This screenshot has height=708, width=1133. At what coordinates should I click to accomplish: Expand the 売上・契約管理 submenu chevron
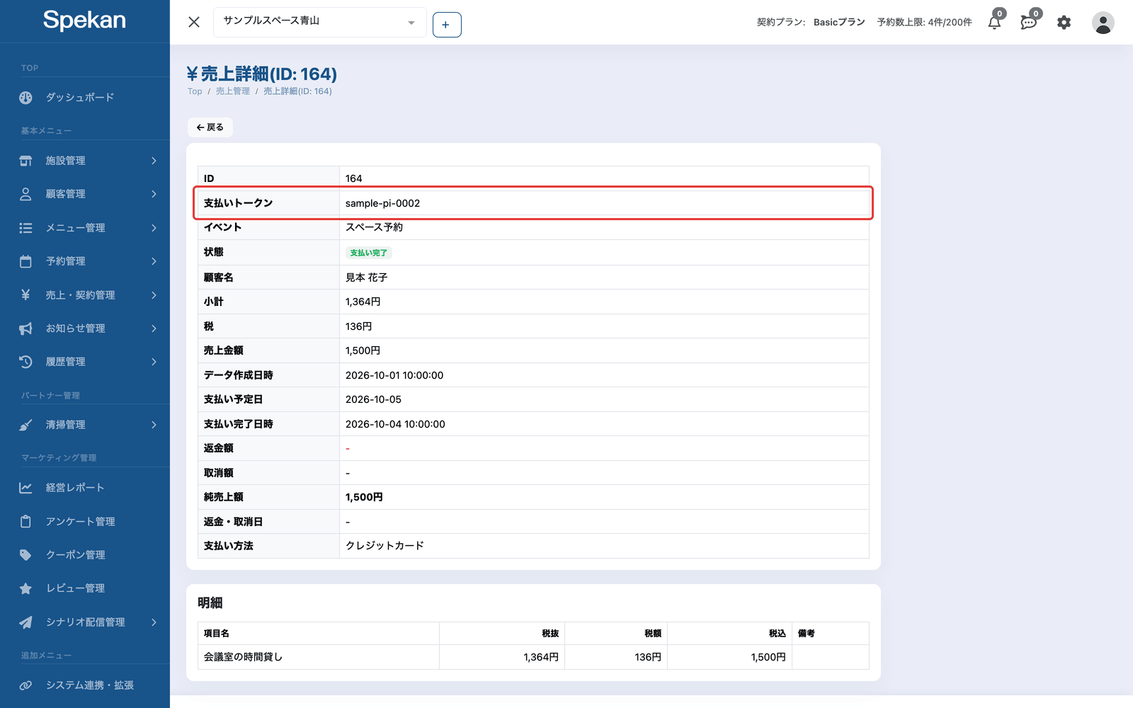pyautogui.click(x=154, y=295)
